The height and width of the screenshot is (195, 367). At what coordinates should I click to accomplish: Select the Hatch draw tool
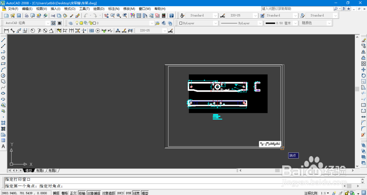pos(3,123)
